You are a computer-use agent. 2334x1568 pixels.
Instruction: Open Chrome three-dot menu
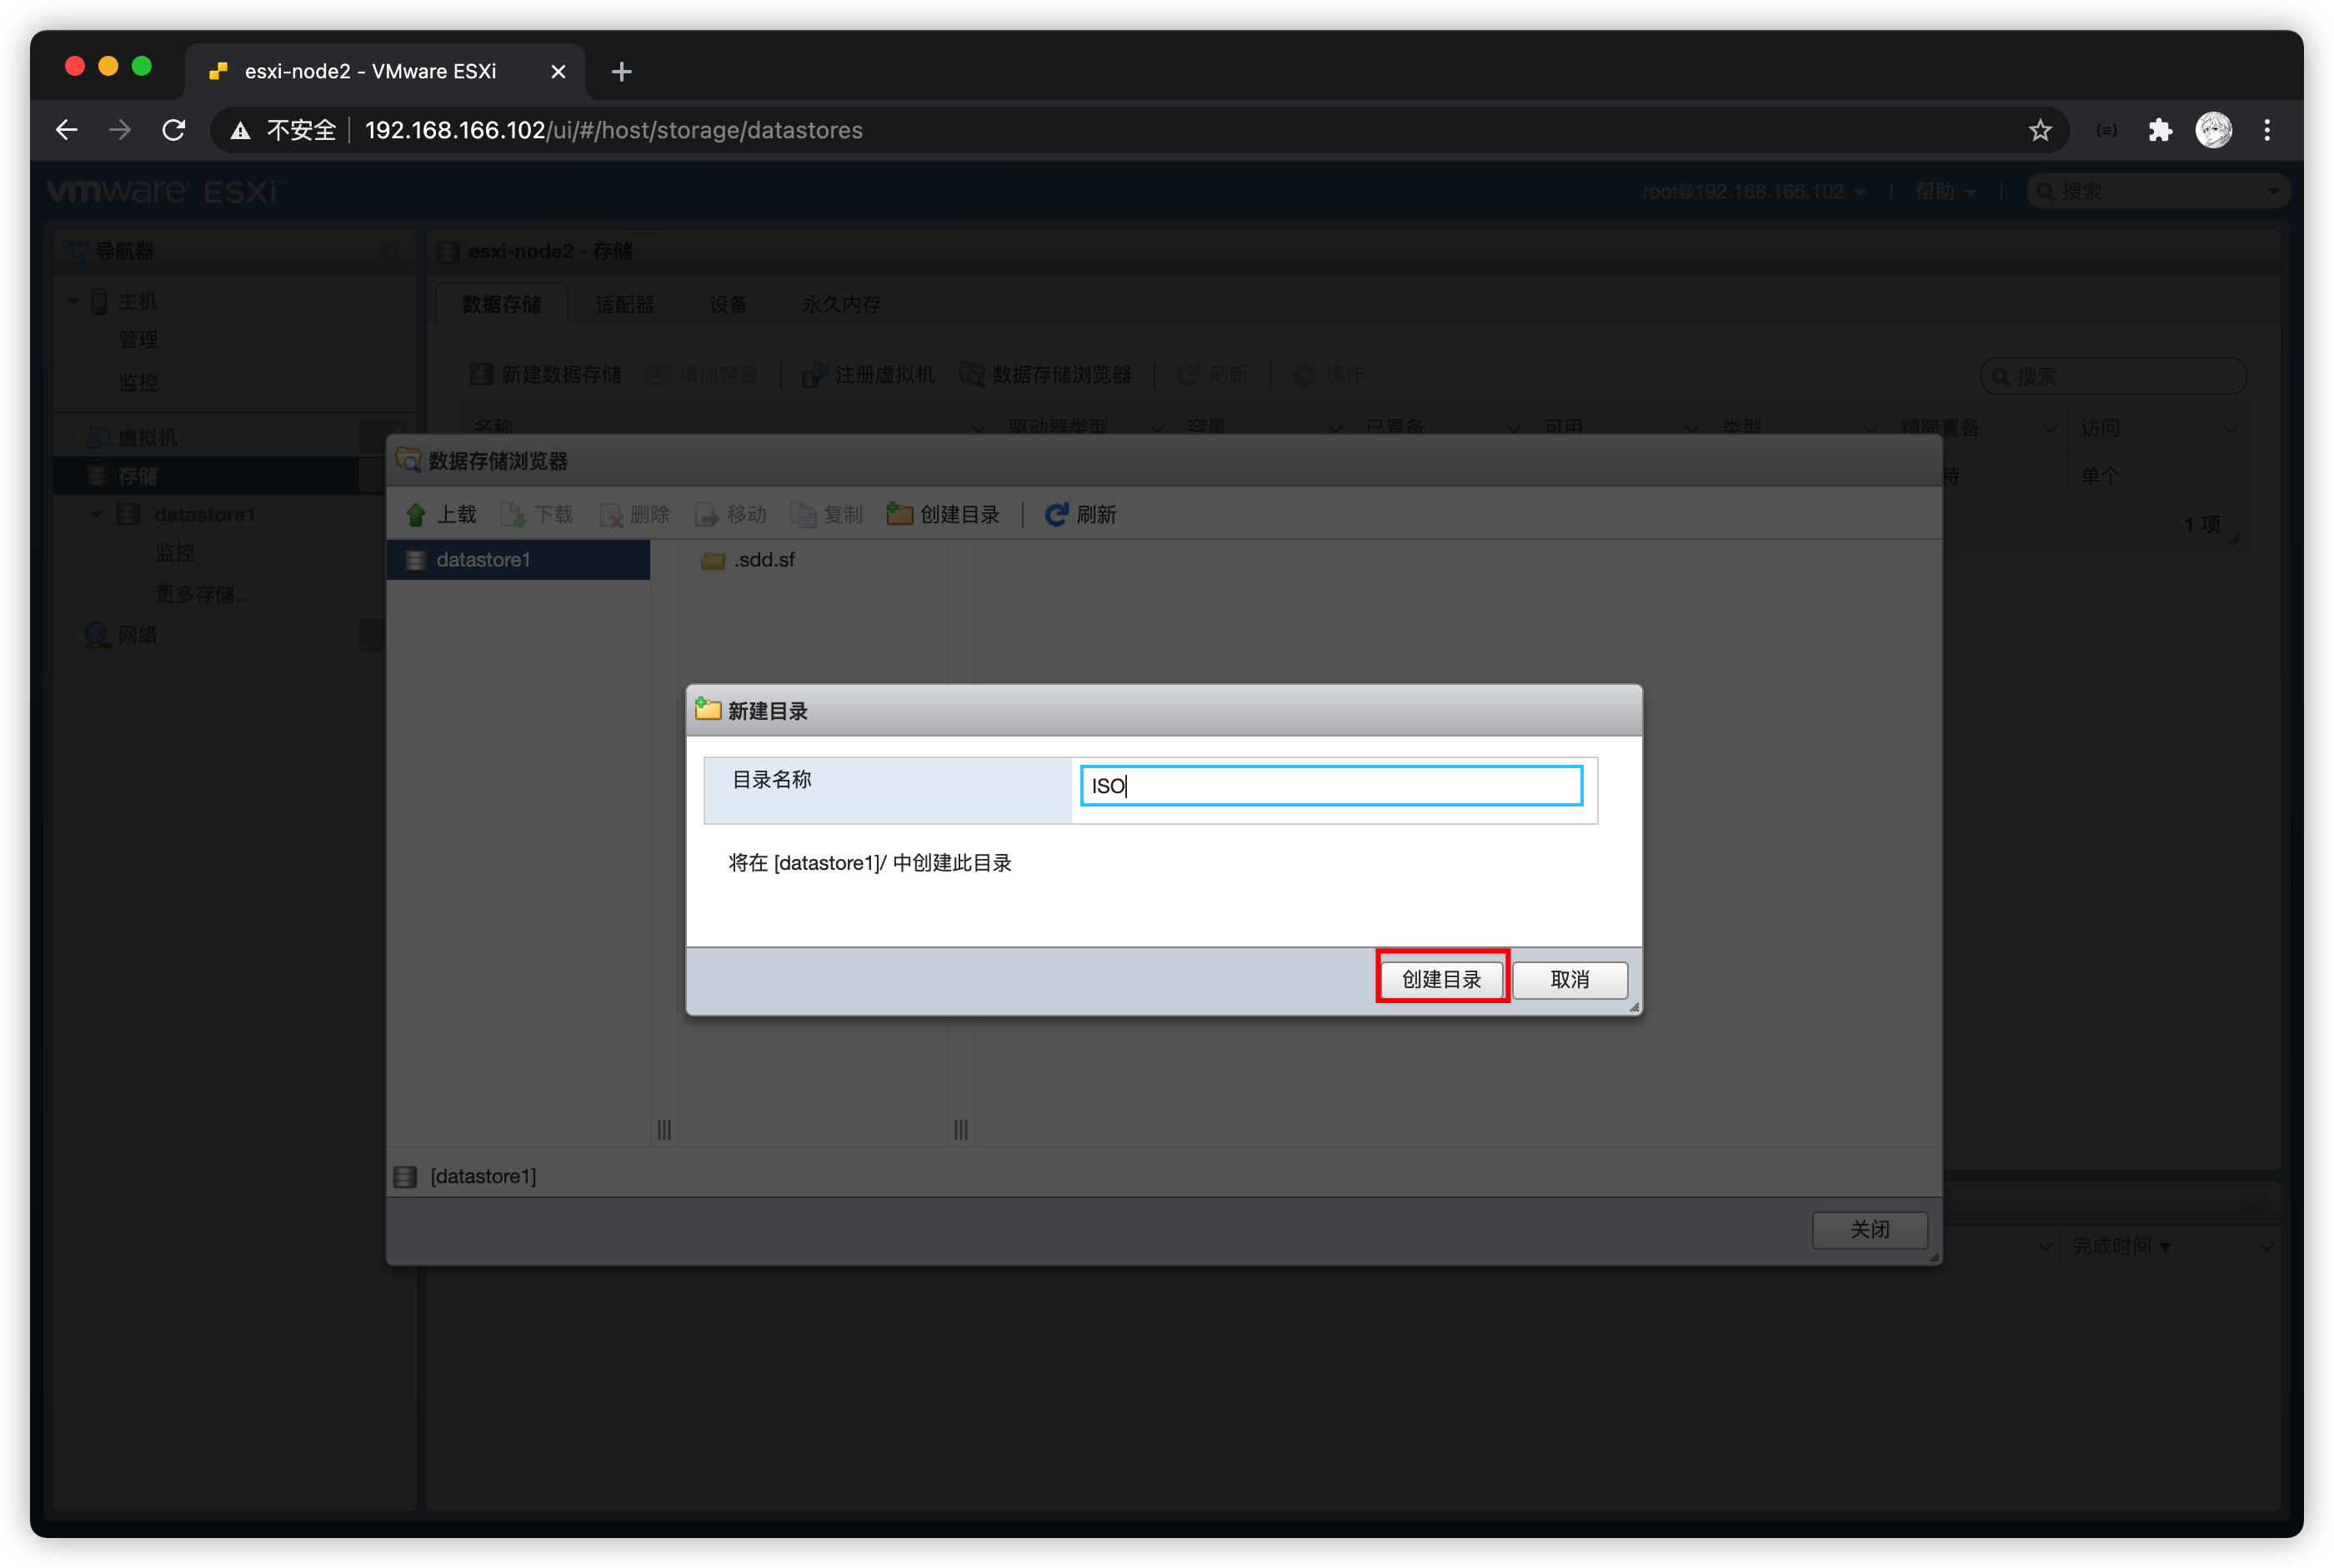(x=2267, y=130)
